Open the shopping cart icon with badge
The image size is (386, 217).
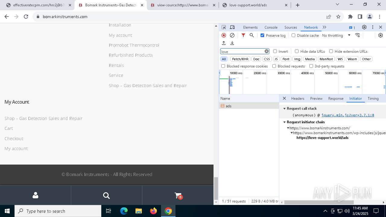click(x=178, y=196)
